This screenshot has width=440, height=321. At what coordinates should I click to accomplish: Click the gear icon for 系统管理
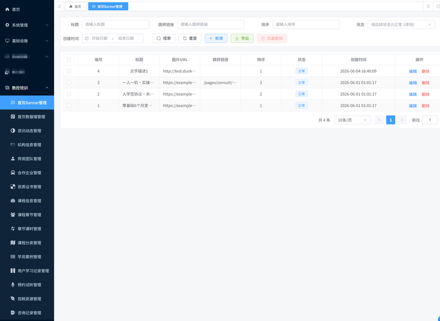(7, 25)
